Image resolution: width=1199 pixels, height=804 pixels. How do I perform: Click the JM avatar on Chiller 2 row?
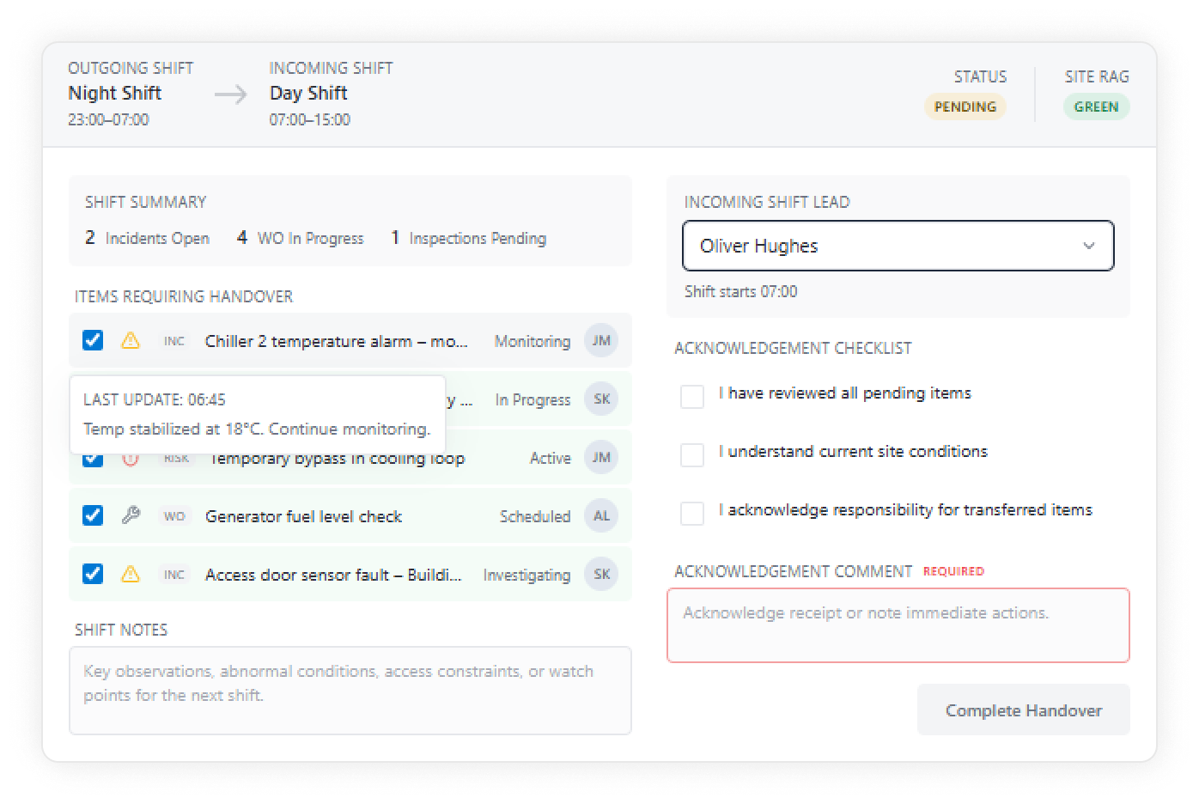601,341
